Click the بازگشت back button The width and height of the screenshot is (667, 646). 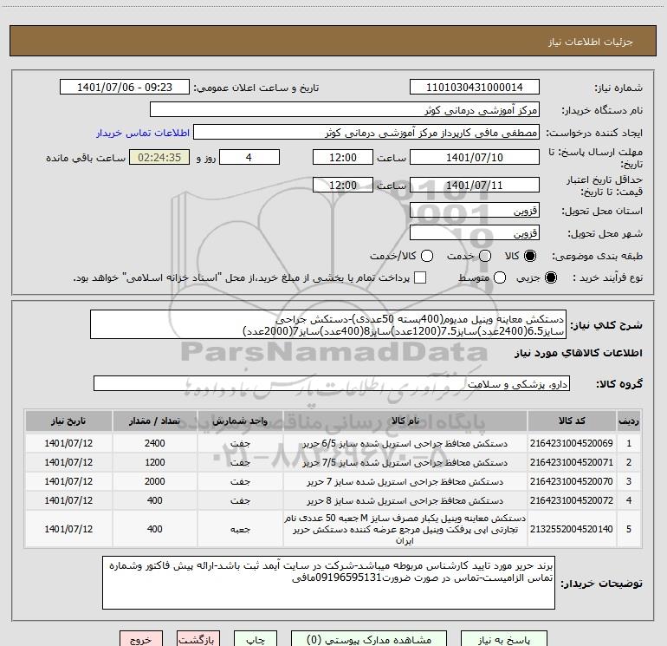(x=198, y=639)
